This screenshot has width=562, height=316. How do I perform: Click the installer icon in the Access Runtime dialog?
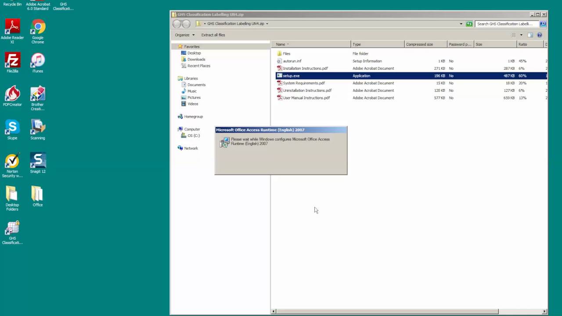click(x=224, y=142)
